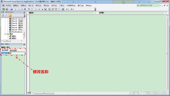Open the 编辑 menu
The width and height of the screenshot is (170, 96).
click(16, 5)
